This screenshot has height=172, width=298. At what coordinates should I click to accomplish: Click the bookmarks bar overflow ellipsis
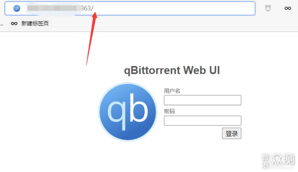click(2, 25)
